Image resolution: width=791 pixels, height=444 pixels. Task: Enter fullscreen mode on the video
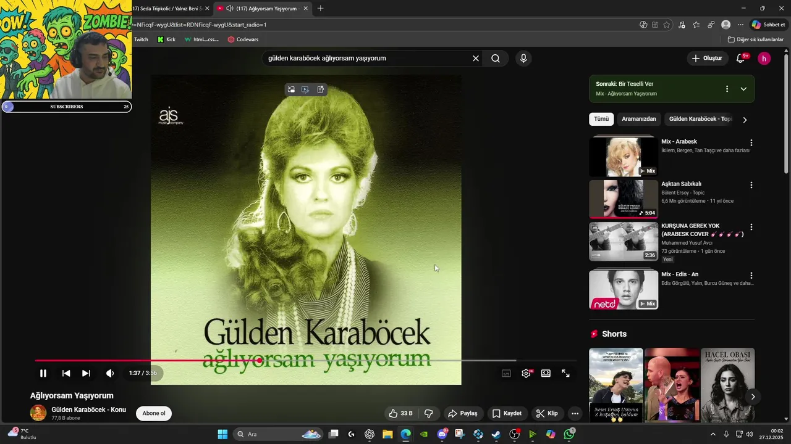tap(565, 373)
